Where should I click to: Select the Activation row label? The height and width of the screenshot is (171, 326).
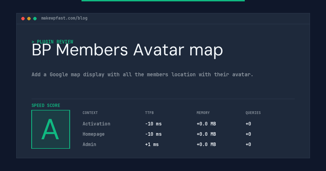[96, 124]
